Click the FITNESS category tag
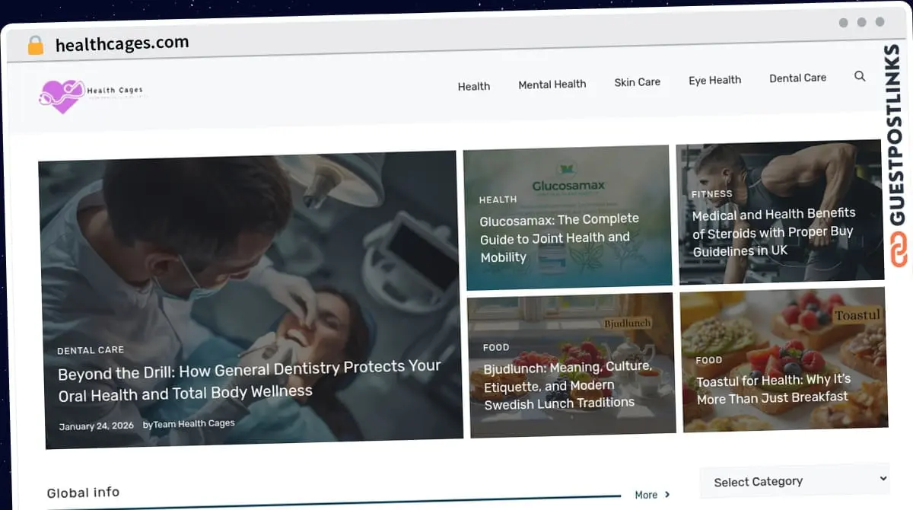 [711, 194]
